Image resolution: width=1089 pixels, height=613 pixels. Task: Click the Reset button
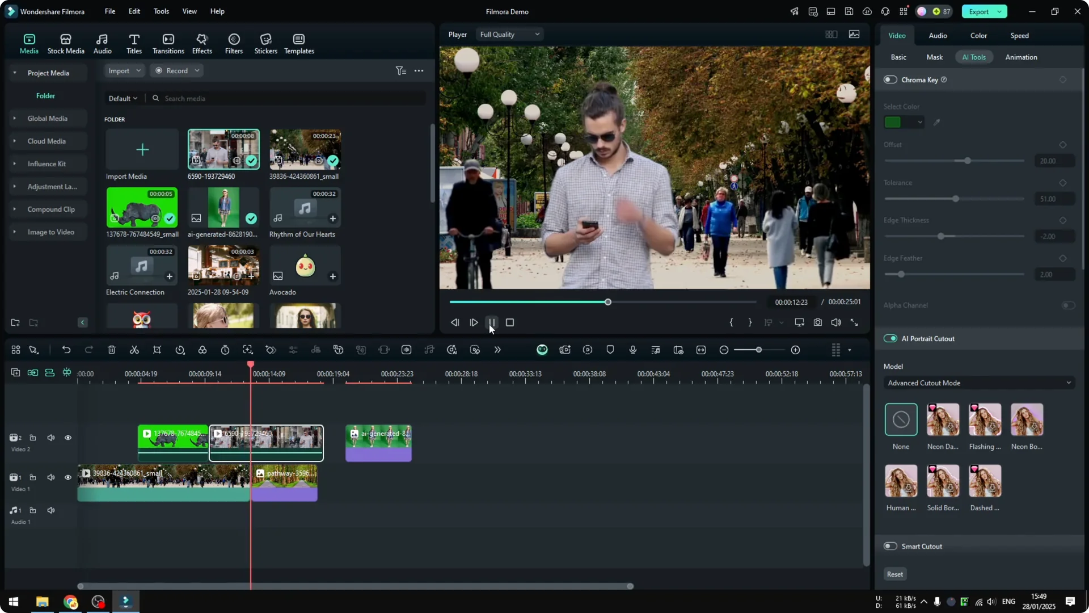coord(894,574)
